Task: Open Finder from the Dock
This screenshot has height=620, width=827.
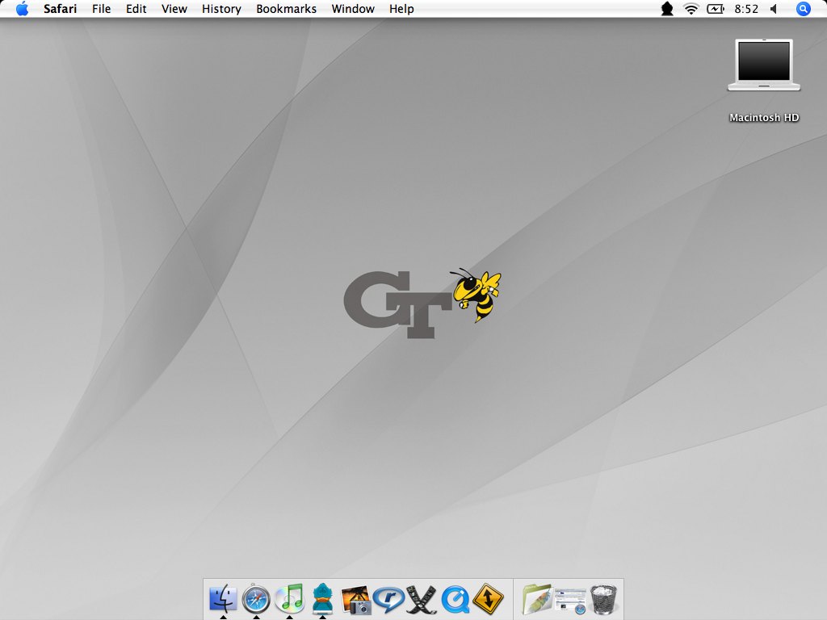Action: point(223,599)
